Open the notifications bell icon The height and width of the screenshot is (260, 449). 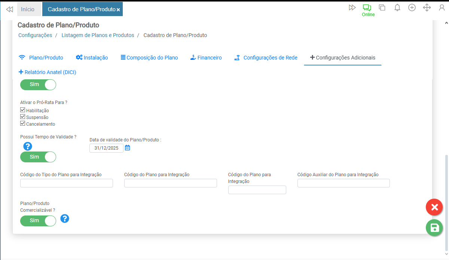click(397, 7)
